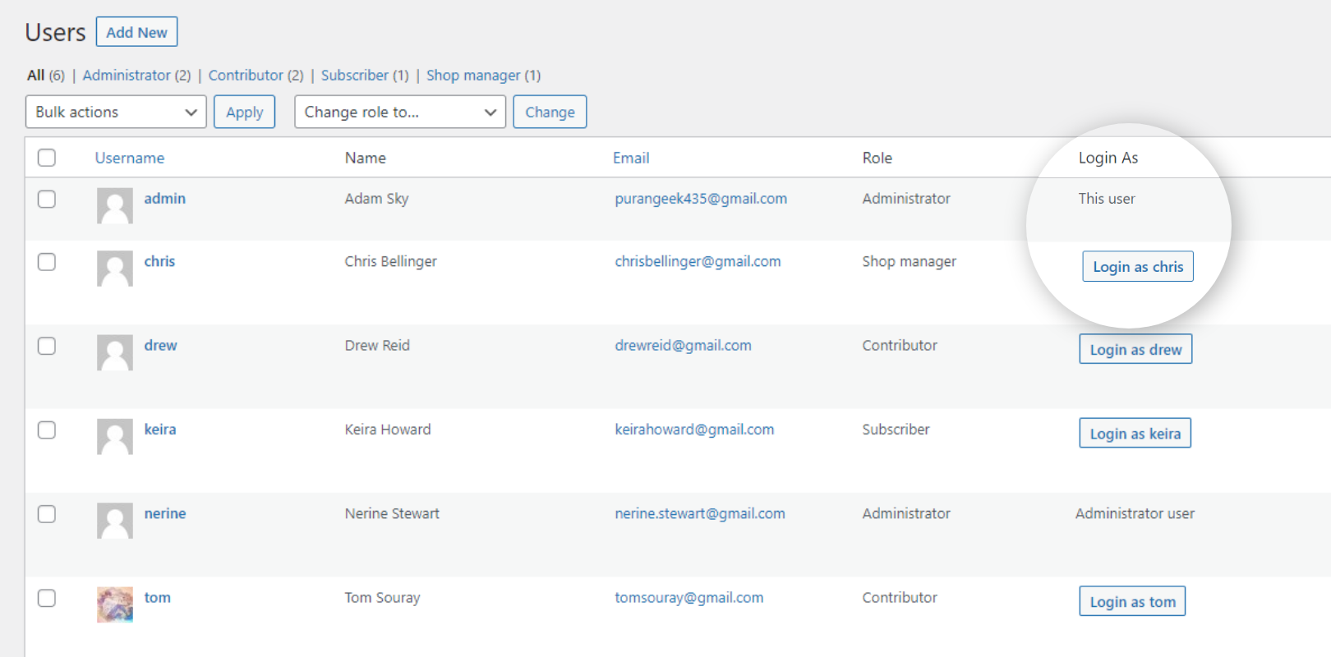Click the Change role button
The width and height of the screenshot is (1331, 657).
[x=550, y=112]
